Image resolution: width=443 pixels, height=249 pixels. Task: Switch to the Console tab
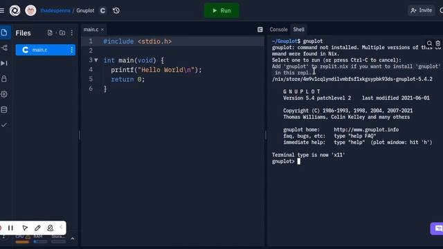coord(278,29)
